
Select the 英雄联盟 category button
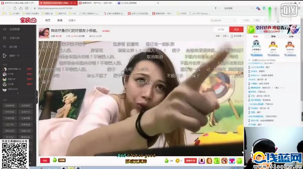click(x=10, y=106)
